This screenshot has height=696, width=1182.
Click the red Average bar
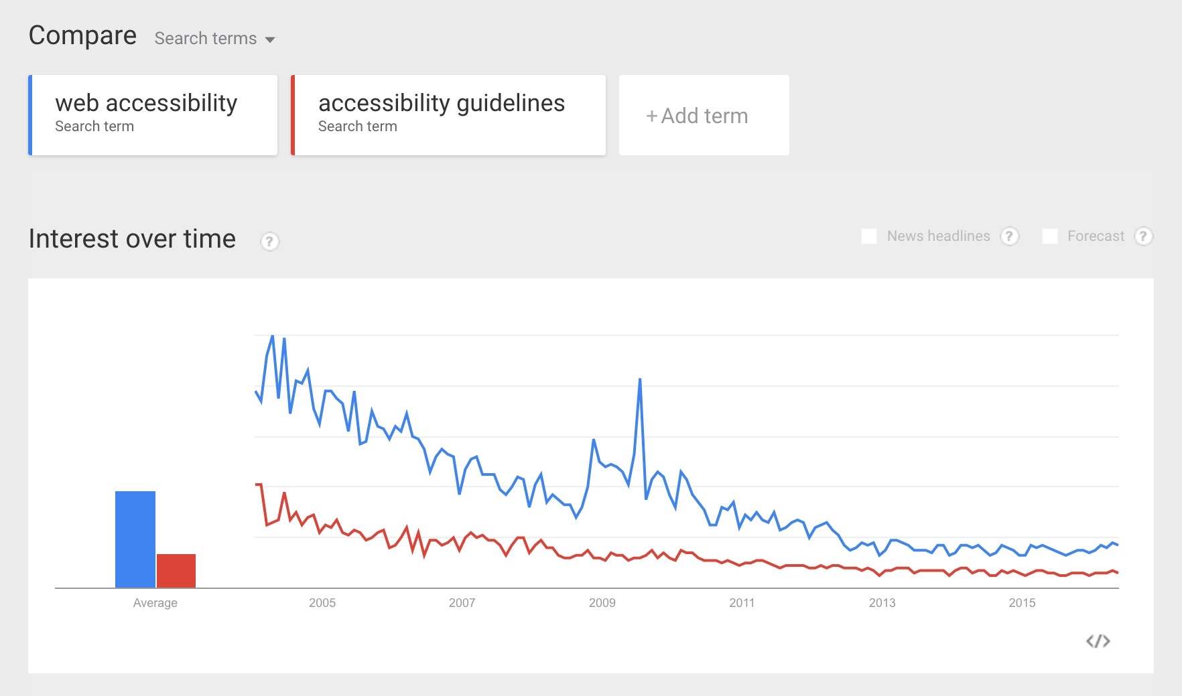pyautogui.click(x=176, y=571)
